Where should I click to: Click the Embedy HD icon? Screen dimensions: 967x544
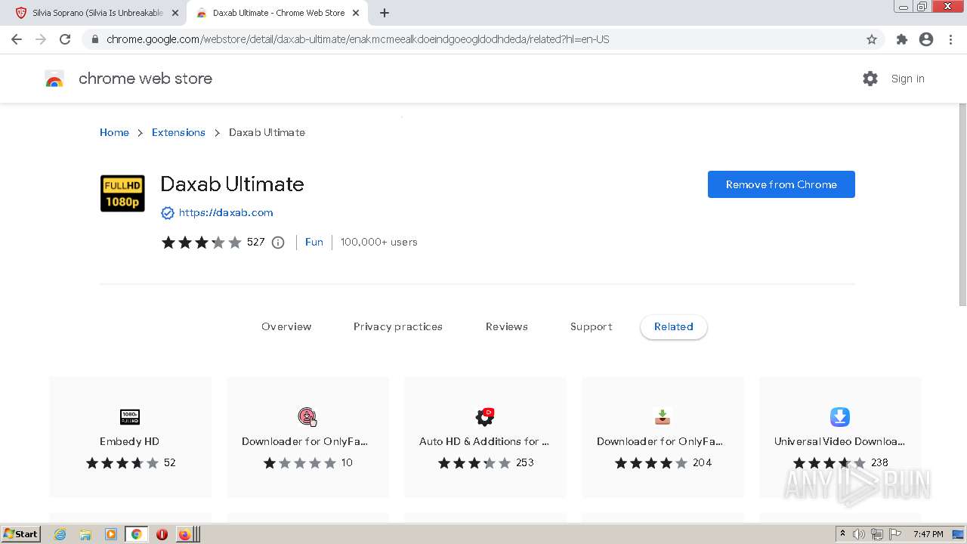point(130,417)
